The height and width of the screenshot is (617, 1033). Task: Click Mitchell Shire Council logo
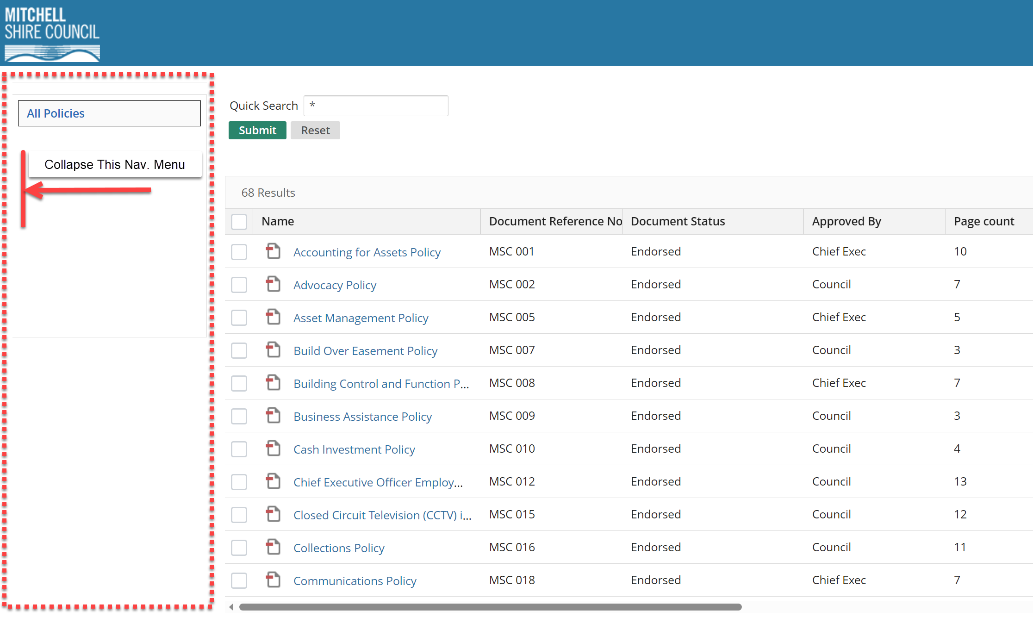(52, 33)
